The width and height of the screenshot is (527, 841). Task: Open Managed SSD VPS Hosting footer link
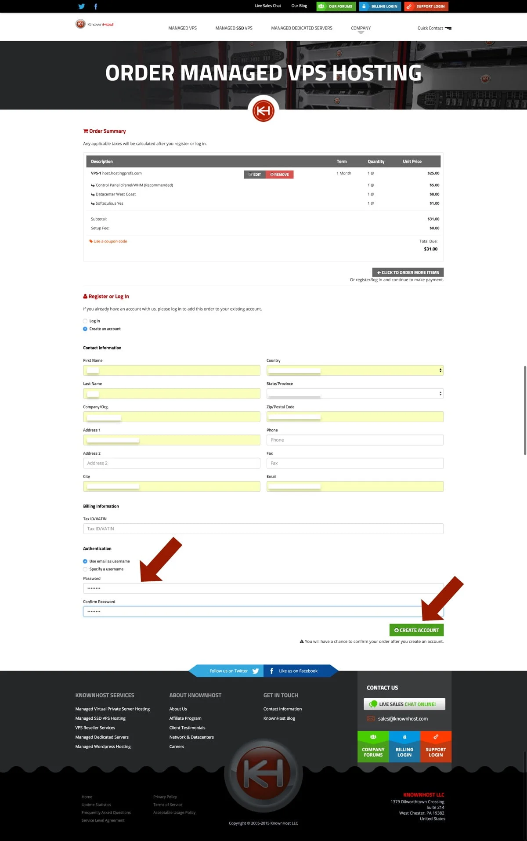100,718
